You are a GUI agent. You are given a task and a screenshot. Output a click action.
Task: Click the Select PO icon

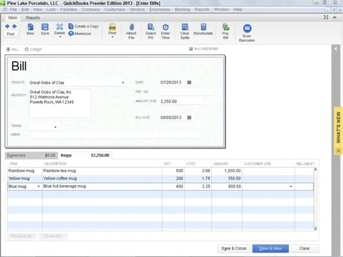[151, 27]
